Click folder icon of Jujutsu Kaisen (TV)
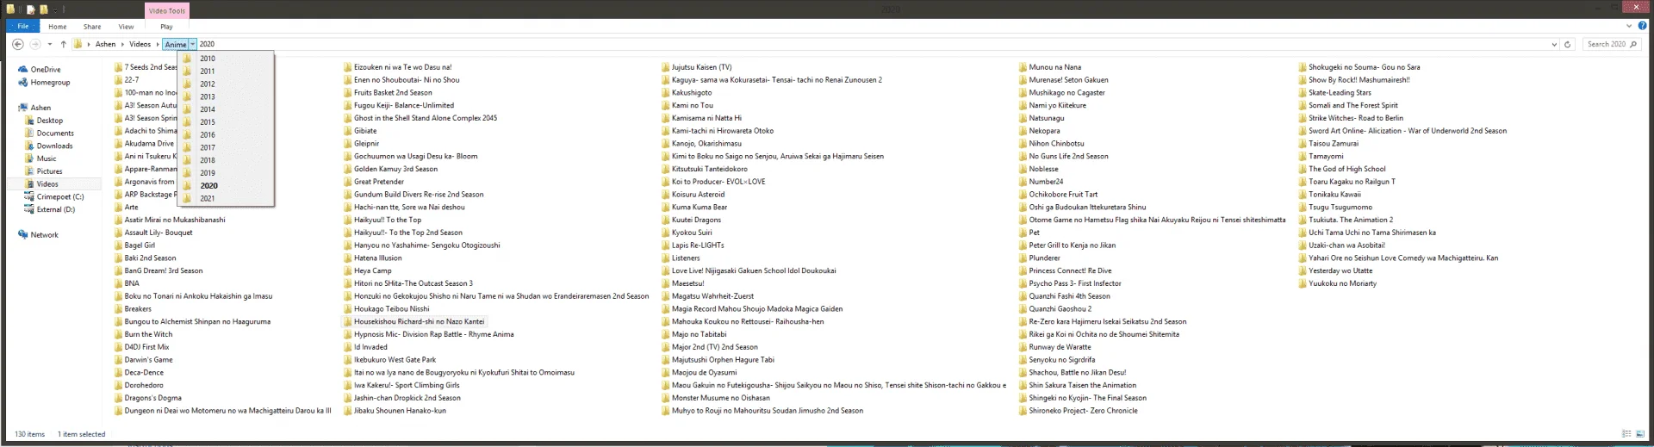This screenshot has height=447, width=1654. [x=666, y=67]
